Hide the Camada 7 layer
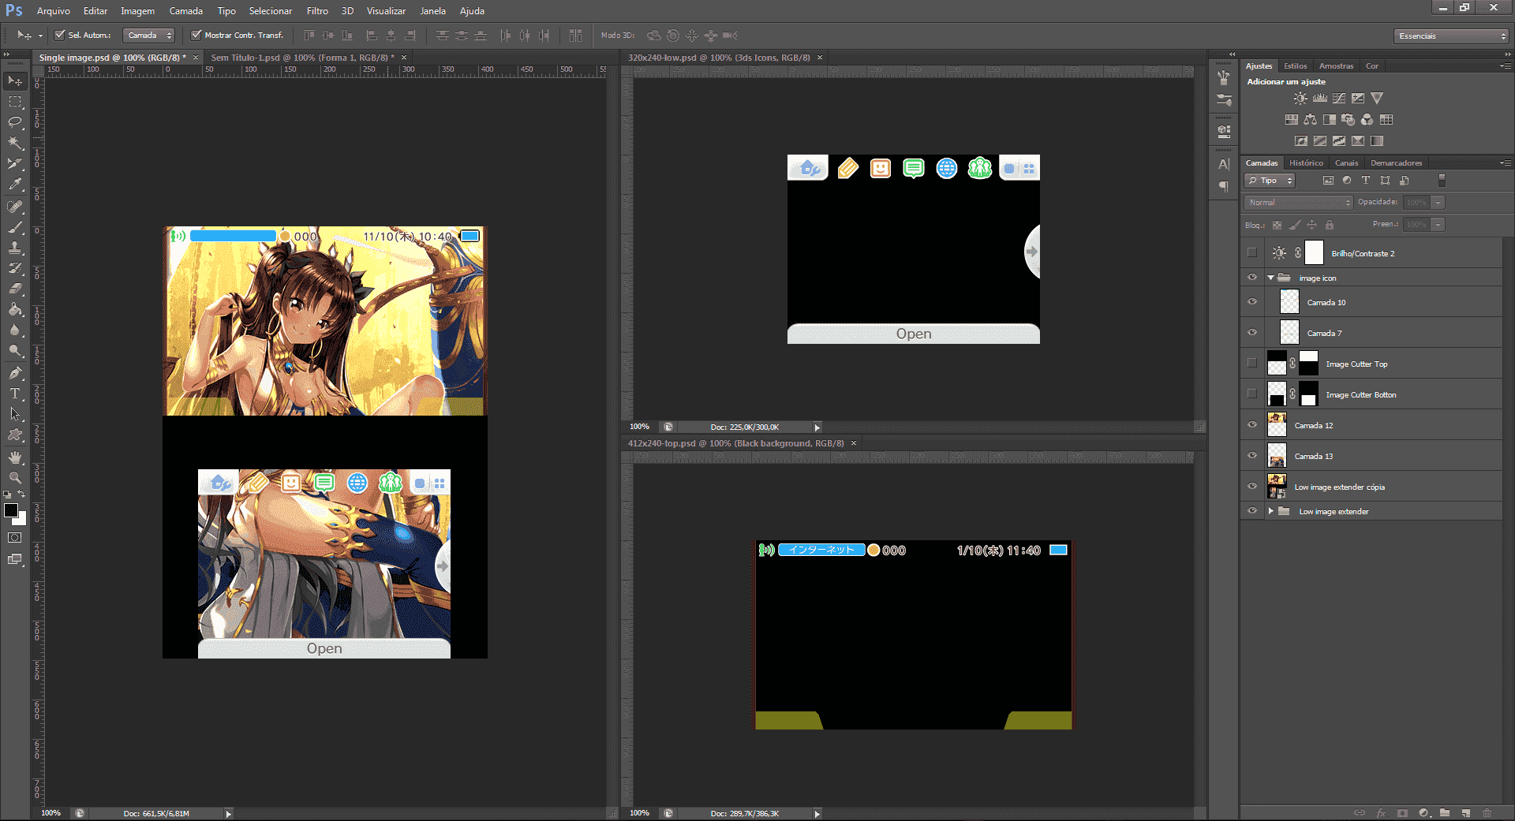The image size is (1515, 821). [x=1252, y=333]
